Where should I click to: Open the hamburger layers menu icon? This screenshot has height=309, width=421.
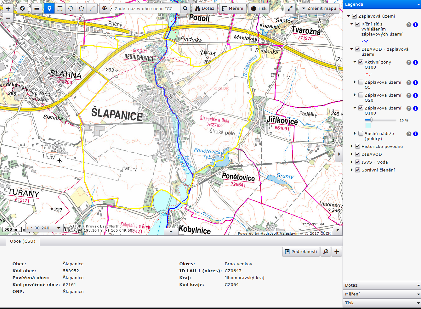pyautogui.click(x=37, y=8)
